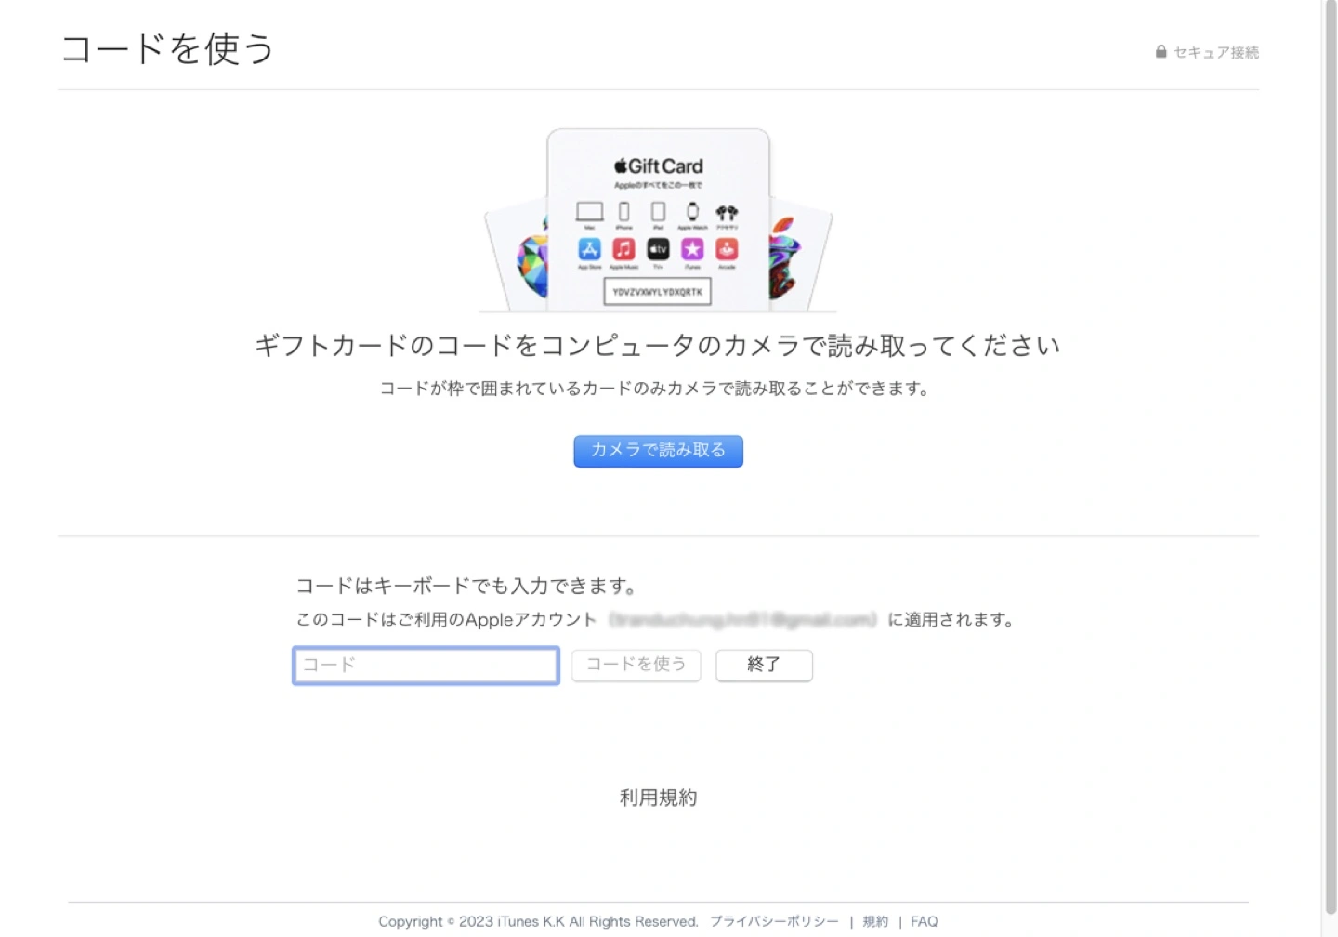Click the Mac laptop icon on gift card

[x=589, y=212]
